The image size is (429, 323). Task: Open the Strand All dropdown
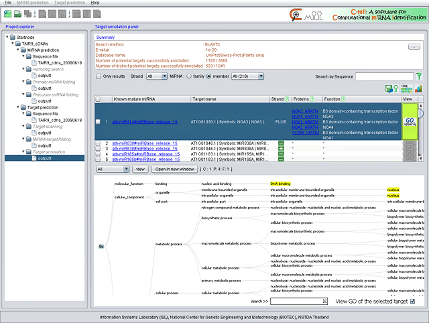tap(157, 76)
